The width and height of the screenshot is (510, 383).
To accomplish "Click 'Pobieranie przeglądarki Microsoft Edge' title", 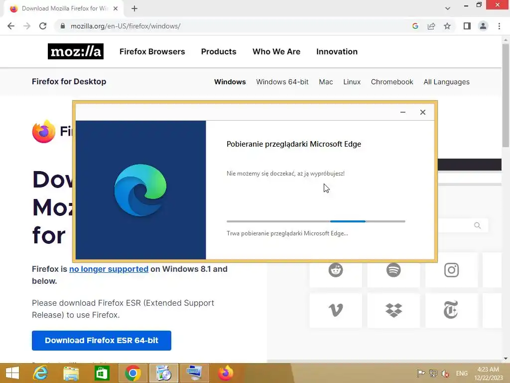I will (x=294, y=144).
